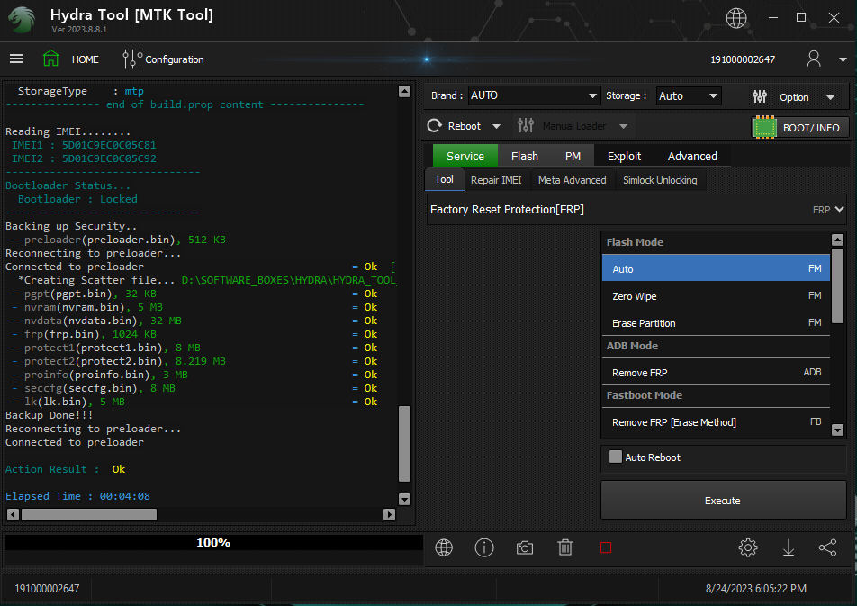
Task: Click the FRP list scroll up arrow
Action: pos(837,240)
